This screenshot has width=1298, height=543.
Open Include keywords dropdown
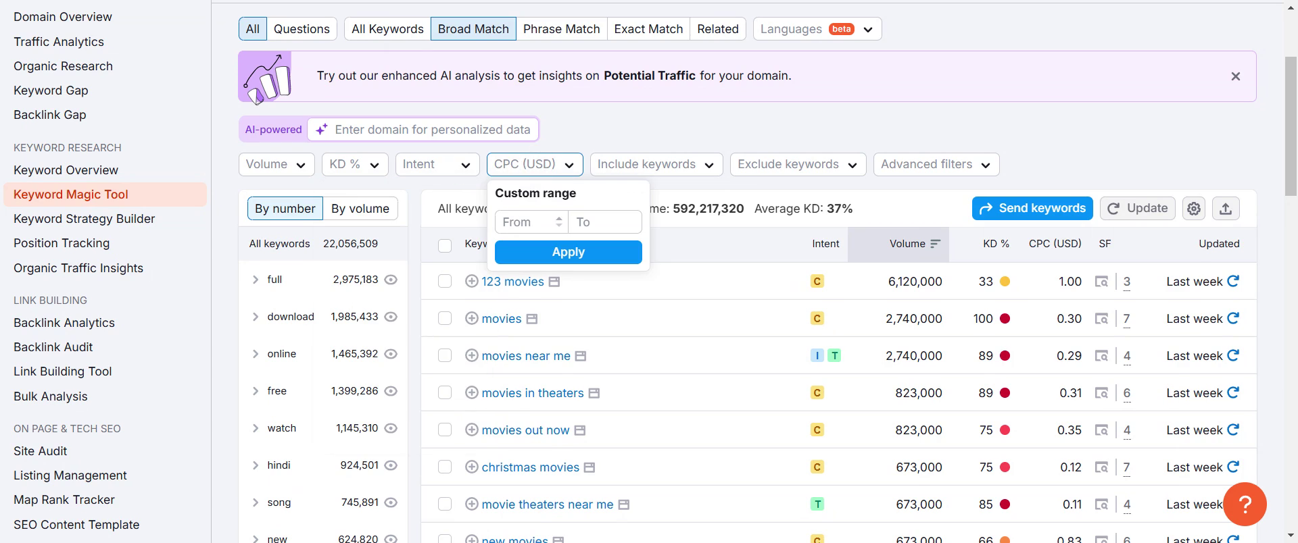pos(656,165)
